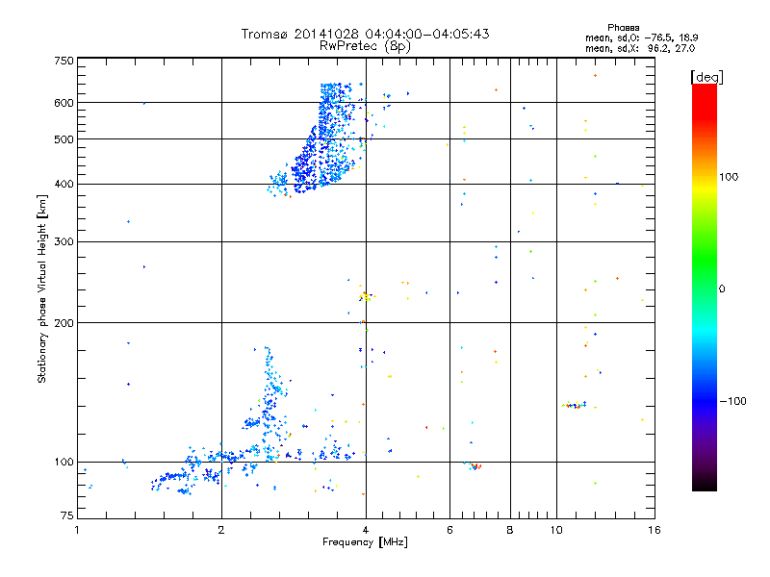Viewport: 770px width, 577px height.
Task: Click the subtitle "RwPretec (8p)"
Action: 365,46
